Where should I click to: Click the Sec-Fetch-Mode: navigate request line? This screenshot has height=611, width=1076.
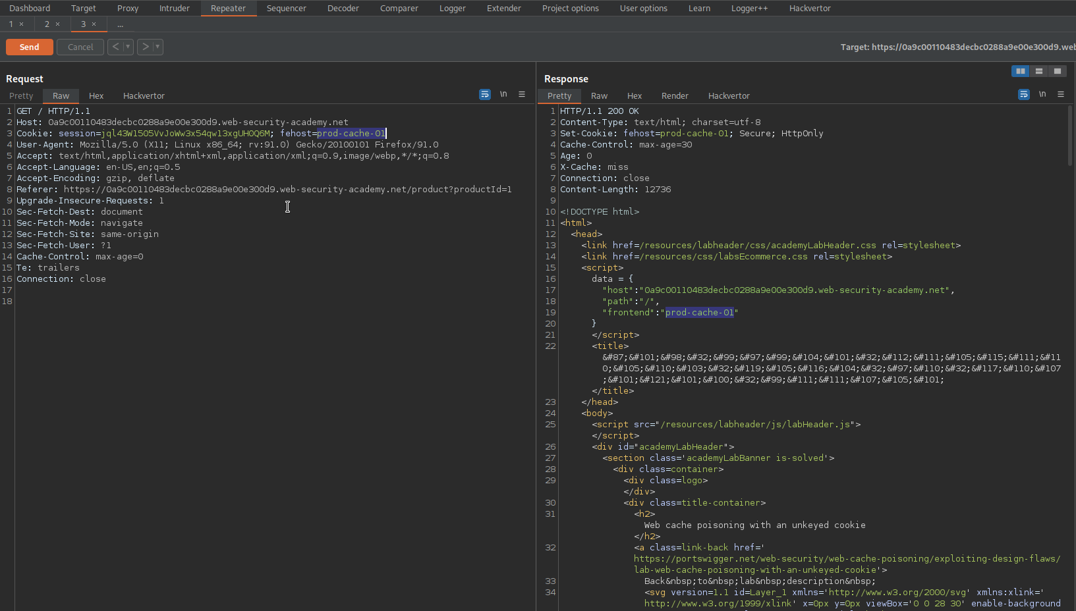[80, 223]
